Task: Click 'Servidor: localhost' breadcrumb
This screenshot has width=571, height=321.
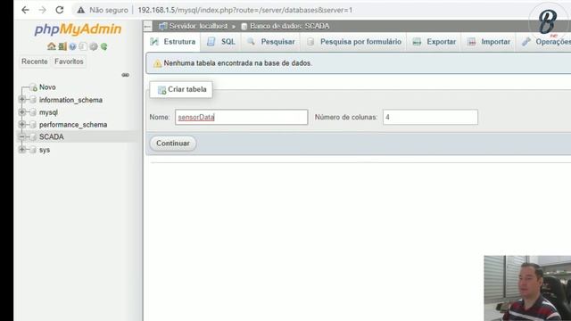Action: pos(198,26)
